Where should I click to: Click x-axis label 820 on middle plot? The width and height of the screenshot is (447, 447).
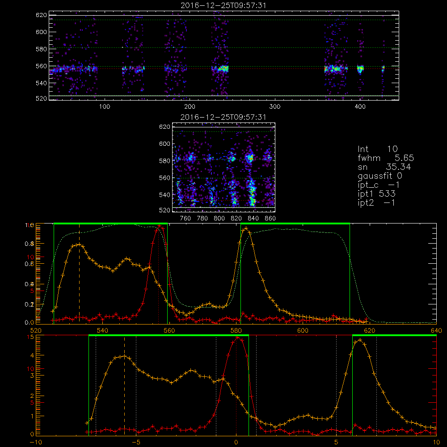point(236,219)
